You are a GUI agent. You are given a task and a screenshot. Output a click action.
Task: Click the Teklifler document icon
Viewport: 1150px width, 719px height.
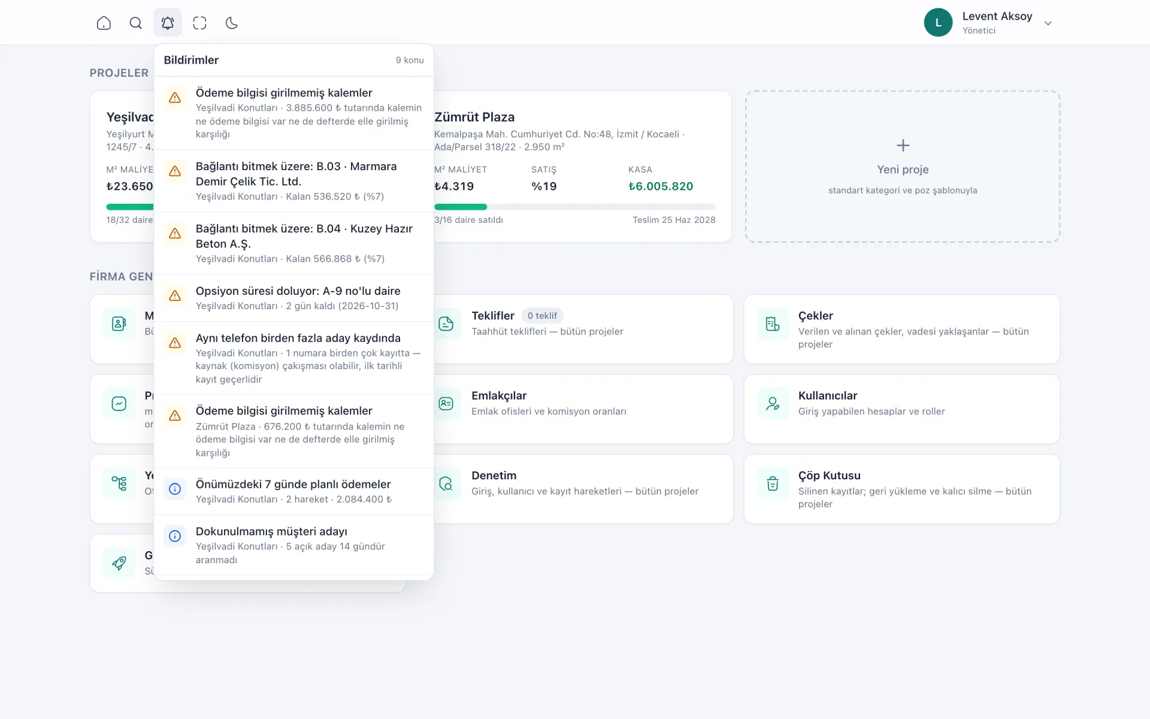click(x=446, y=324)
